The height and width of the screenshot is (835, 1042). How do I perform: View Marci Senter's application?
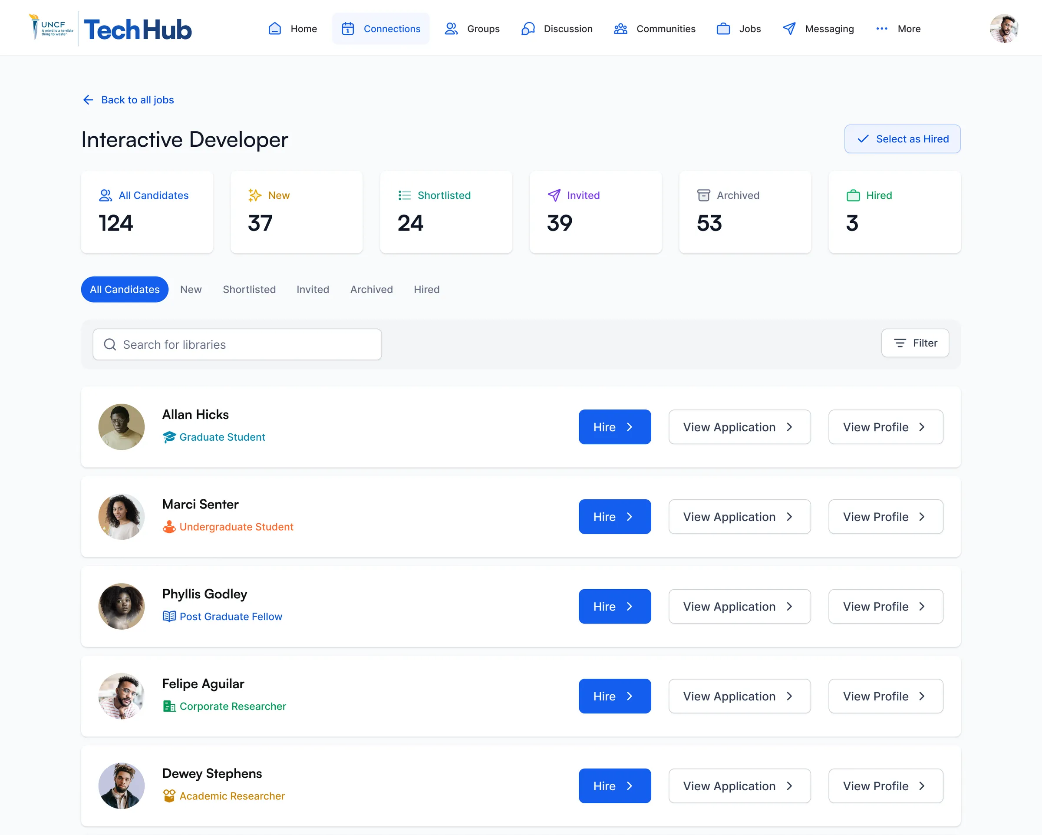pyautogui.click(x=739, y=516)
